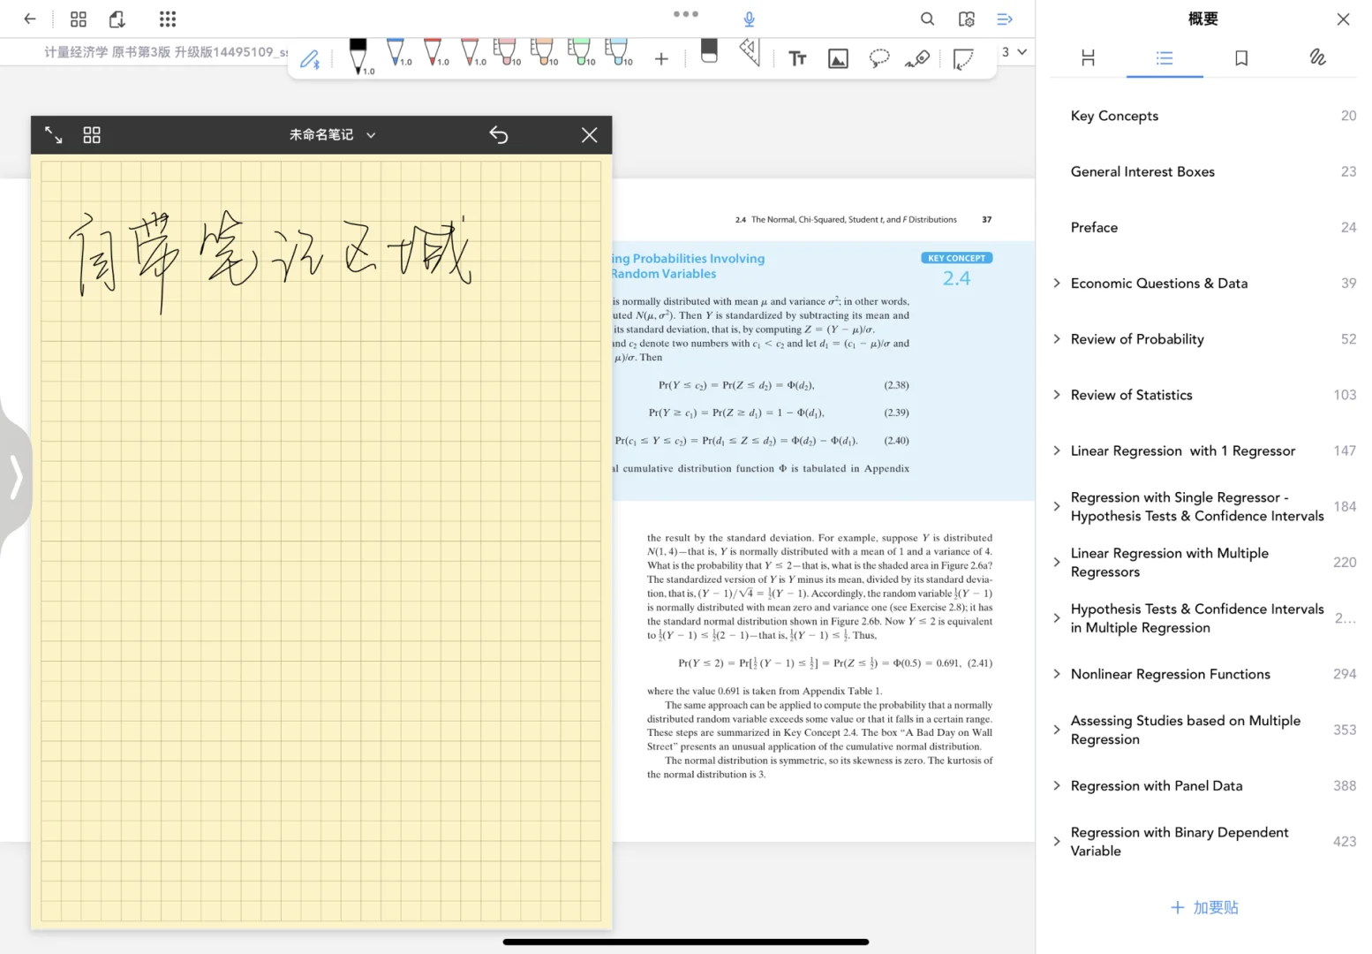
Task: Select the black 1.0 pen
Action: (358, 57)
